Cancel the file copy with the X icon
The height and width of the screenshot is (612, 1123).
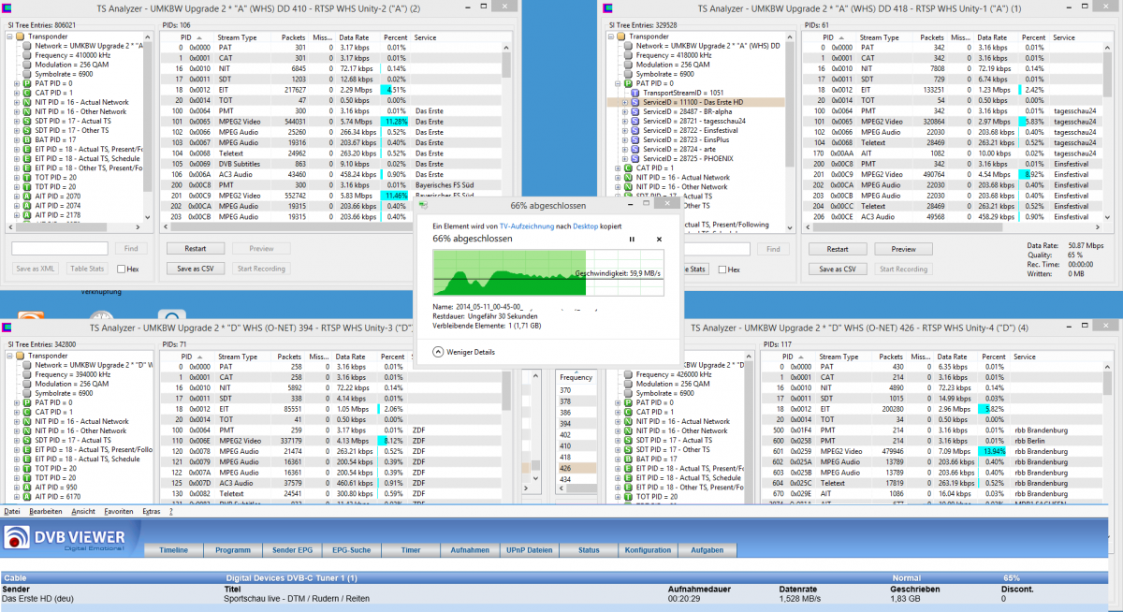pos(659,239)
